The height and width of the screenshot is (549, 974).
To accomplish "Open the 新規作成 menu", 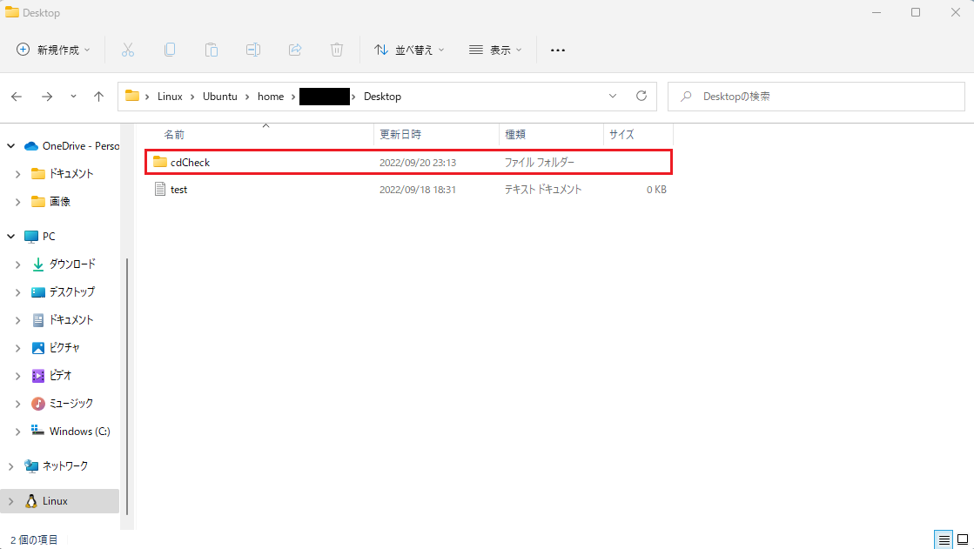I will tap(53, 50).
